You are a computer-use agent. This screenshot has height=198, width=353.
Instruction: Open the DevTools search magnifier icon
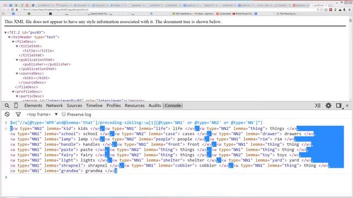(7, 106)
